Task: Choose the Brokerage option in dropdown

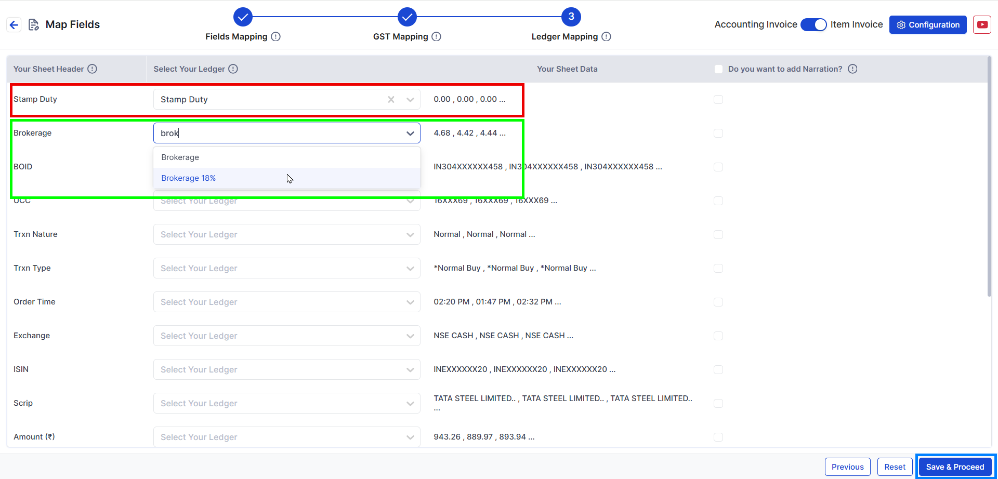Action: (x=180, y=157)
